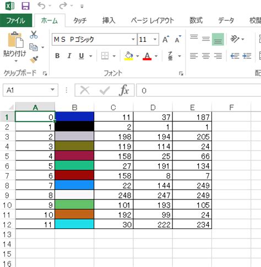Click the Undo arrow icon
Viewport: 261px width, 267px height.
[41, 5]
